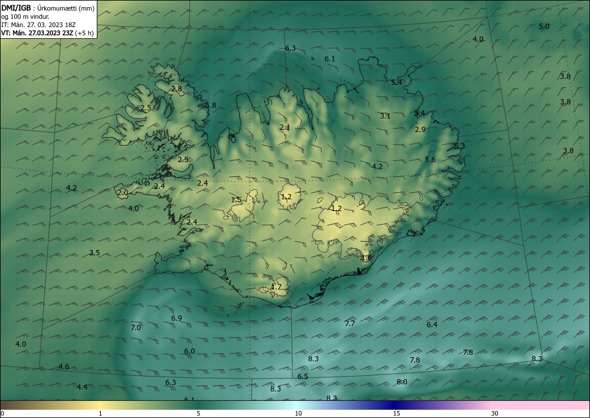Click the map value "5.8"

211,106
